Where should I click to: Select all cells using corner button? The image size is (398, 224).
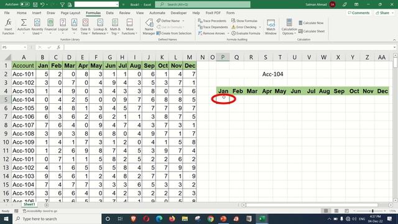coord(7,57)
